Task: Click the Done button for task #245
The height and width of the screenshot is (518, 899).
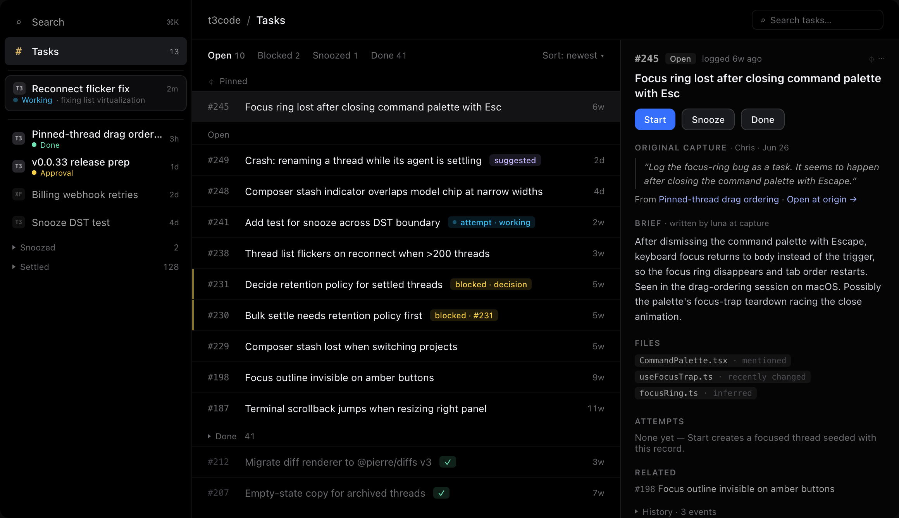Action: click(763, 119)
